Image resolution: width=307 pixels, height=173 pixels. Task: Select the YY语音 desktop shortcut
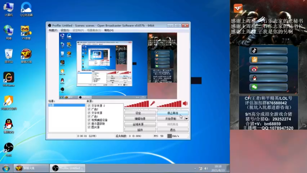[x=26, y=33]
